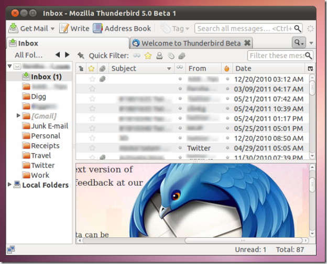Click the pin Quick Filter icon
Viewport: 327px width, 264px height.
pyautogui.click(x=81, y=55)
